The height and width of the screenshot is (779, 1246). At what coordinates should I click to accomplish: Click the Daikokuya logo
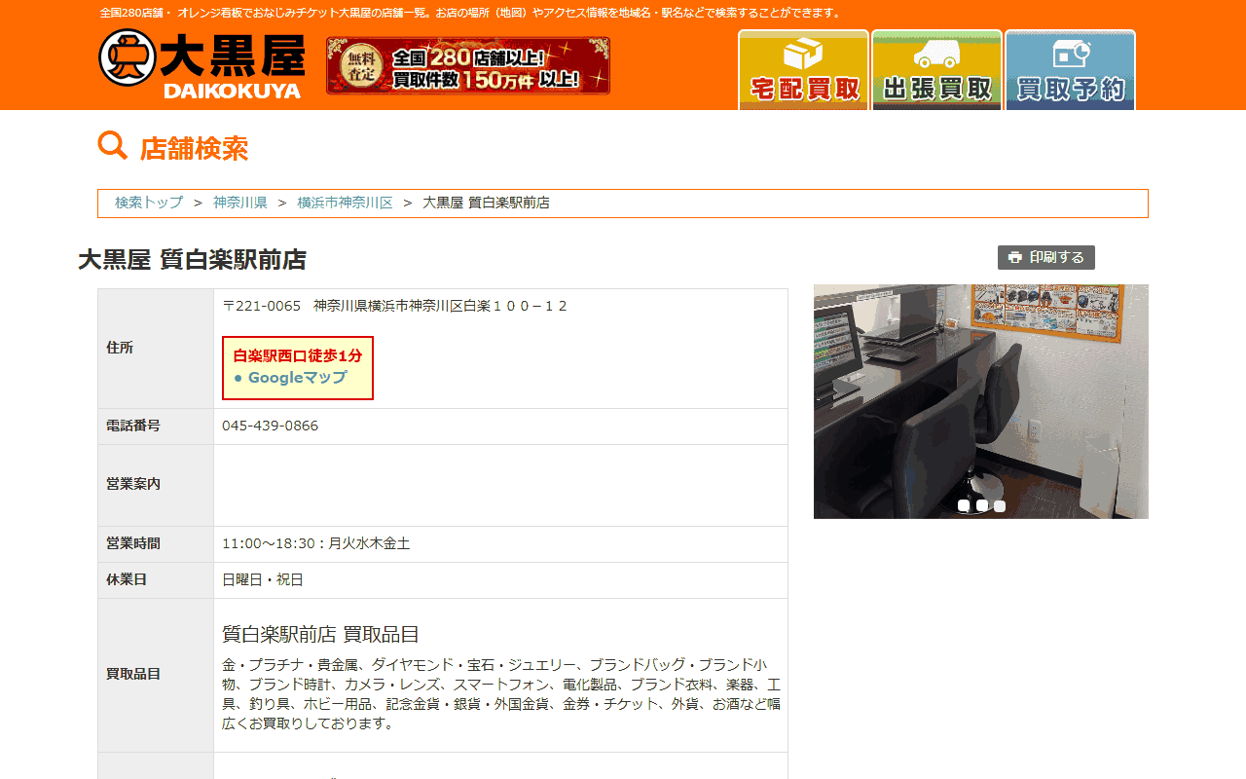click(x=202, y=64)
